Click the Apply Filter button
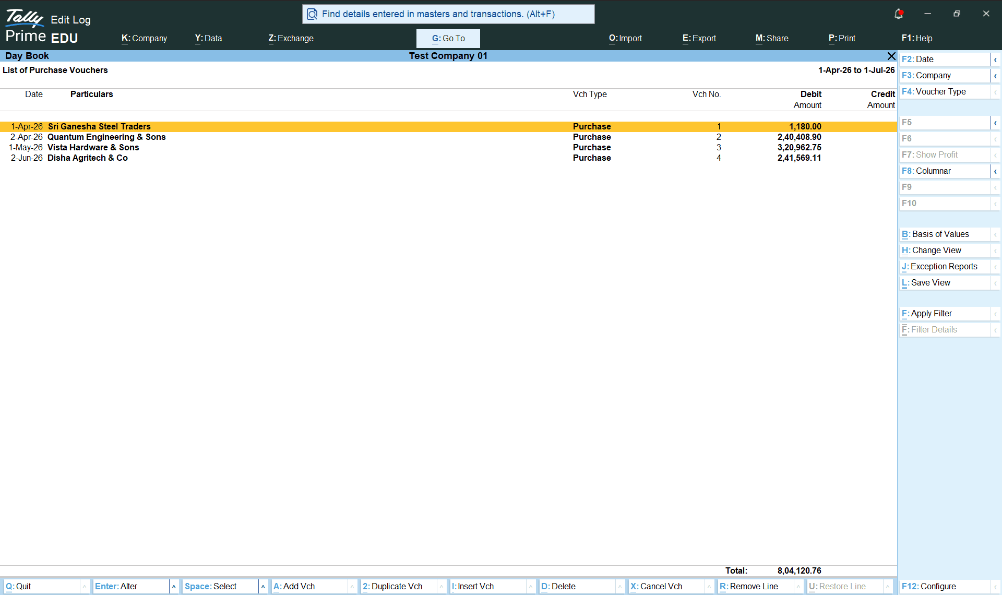1002x595 pixels. coord(945,314)
